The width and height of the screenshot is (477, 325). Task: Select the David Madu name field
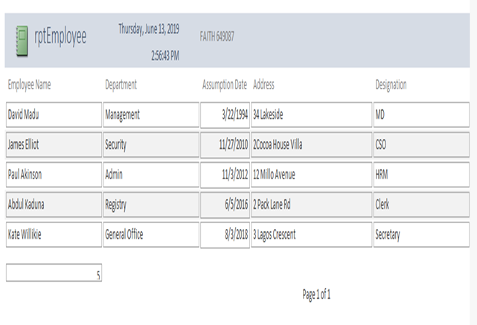tap(54, 115)
